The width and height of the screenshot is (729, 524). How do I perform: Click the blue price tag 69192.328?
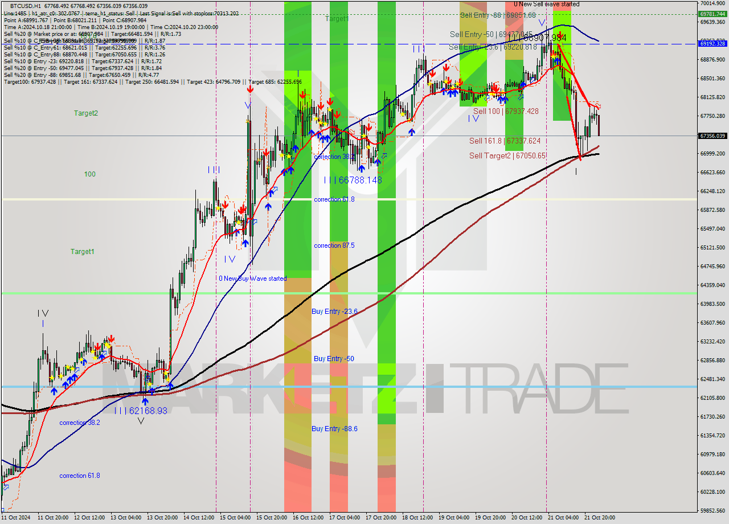click(x=712, y=43)
